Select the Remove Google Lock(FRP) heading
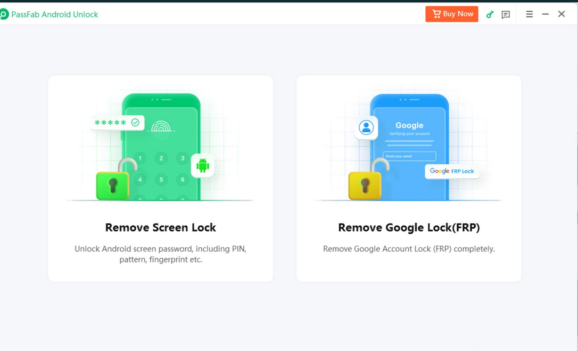The width and height of the screenshot is (578, 351). [409, 228]
